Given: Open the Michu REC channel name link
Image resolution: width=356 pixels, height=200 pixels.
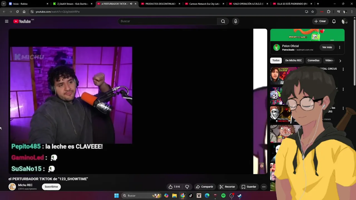Looking at the screenshot, I should click(25, 185).
